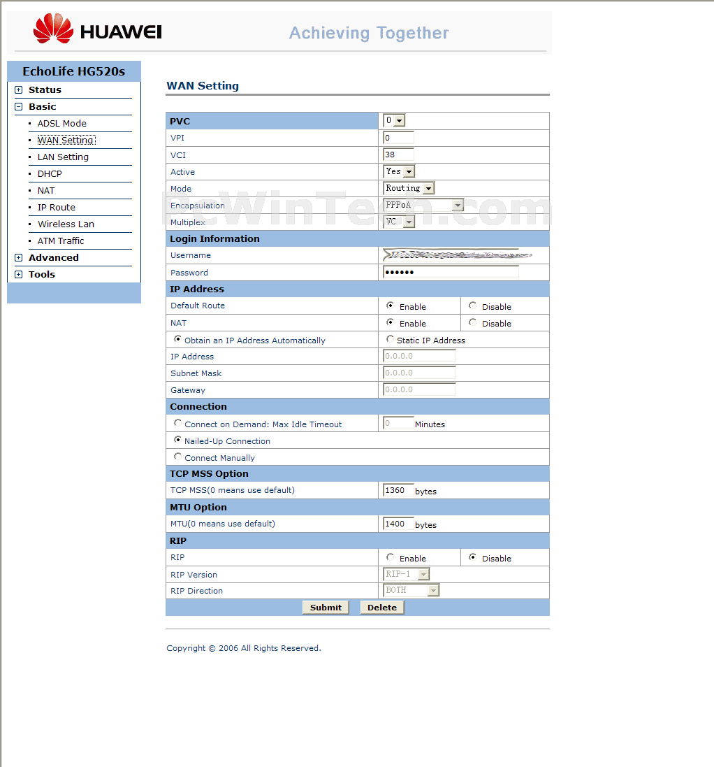Open the DHCP page

(50, 173)
